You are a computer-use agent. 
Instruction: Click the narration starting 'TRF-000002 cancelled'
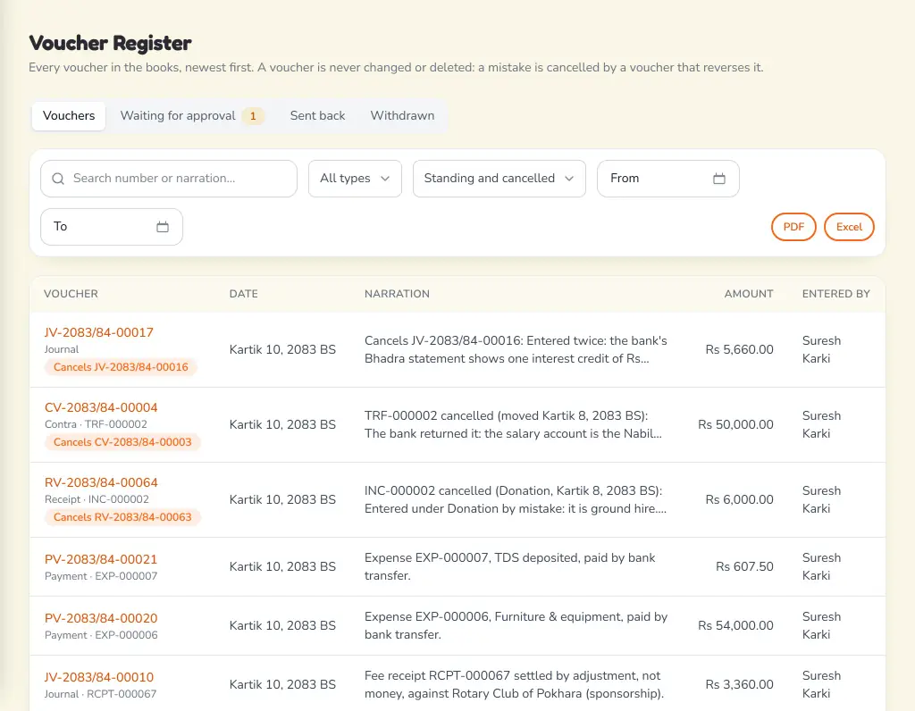pyautogui.click(x=514, y=424)
